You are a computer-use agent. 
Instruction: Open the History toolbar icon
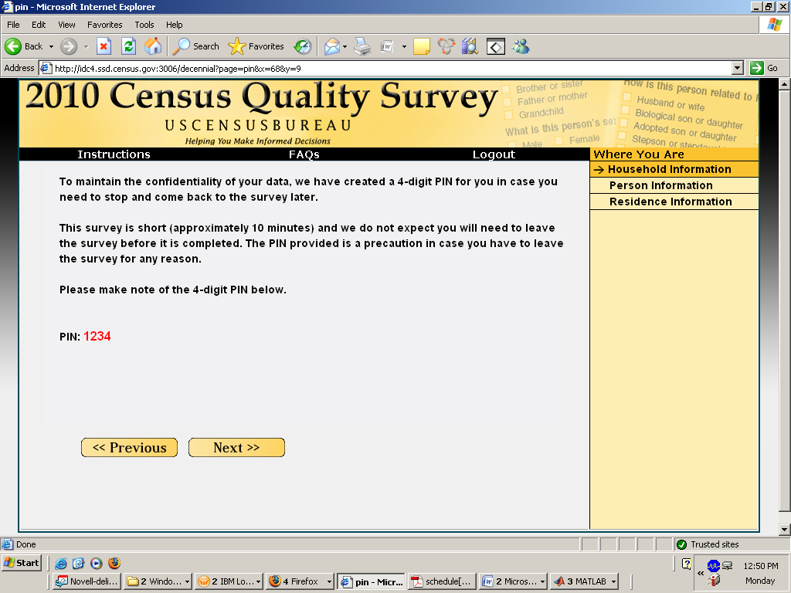pos(302,46)
